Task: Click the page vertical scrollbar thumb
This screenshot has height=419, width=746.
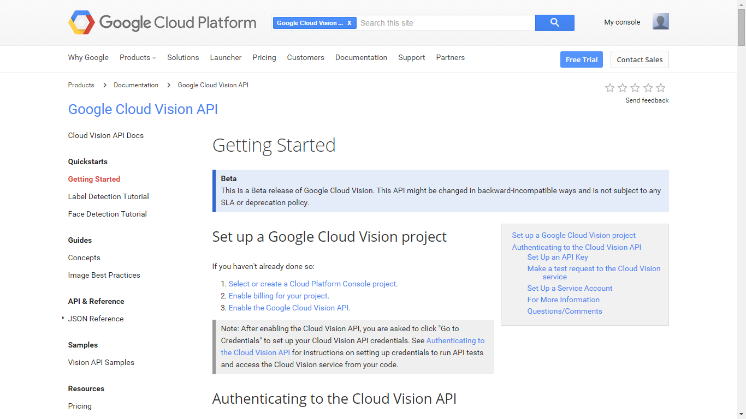Action: click(x=741, y=27)
